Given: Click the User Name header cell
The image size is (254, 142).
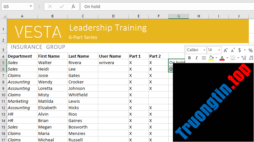Looking at the screenshot, I should click(x=113, y=56).
